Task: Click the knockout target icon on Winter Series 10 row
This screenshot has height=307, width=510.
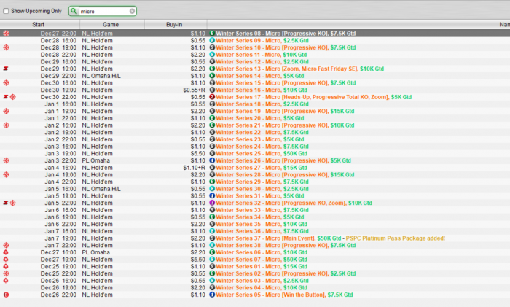Action: click(x=6, y=47)
